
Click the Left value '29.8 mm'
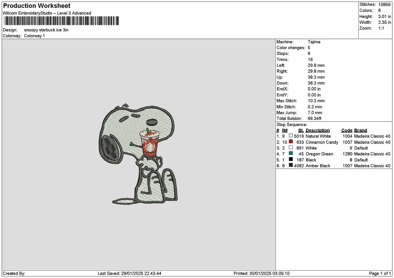pos(316,65)
